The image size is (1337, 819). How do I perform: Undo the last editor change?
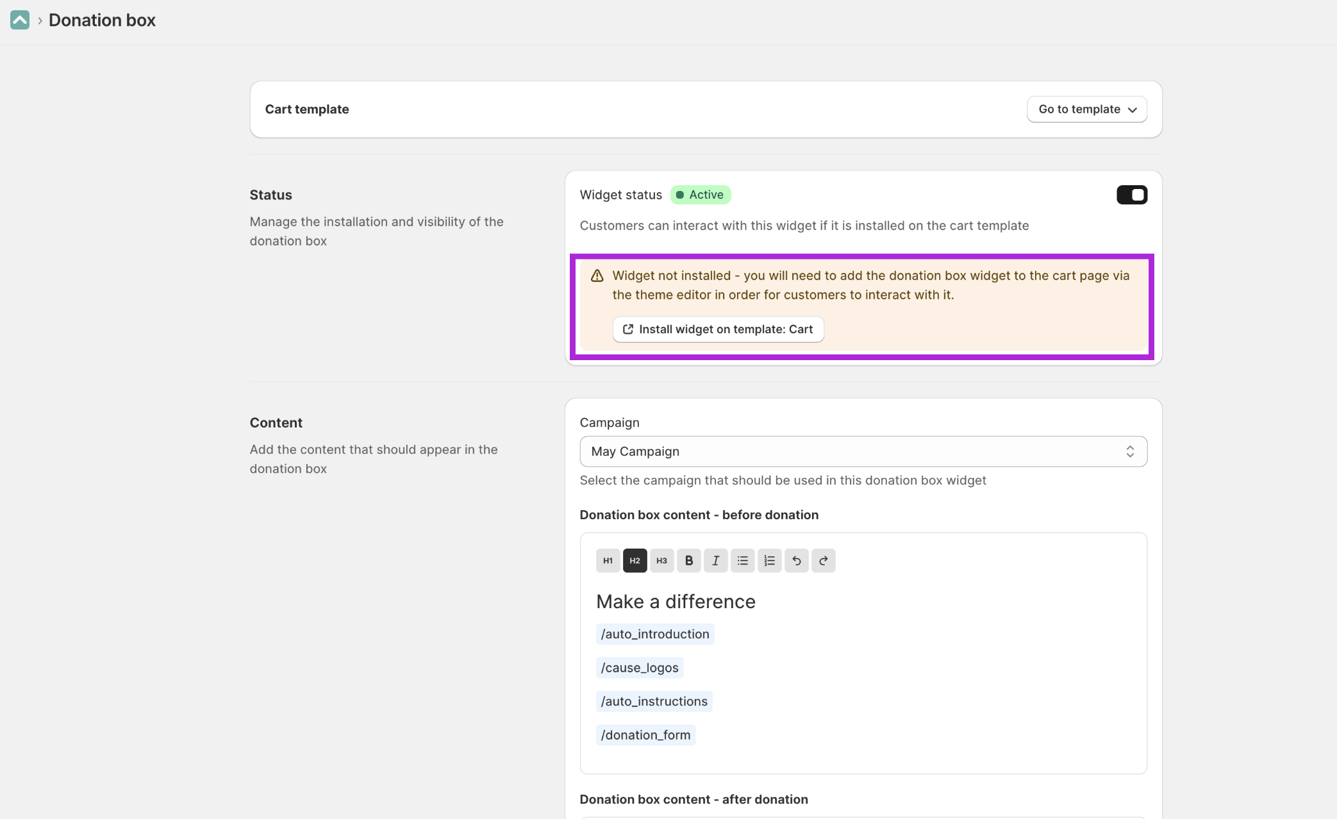pyautogui.click(x=796, y=561)
